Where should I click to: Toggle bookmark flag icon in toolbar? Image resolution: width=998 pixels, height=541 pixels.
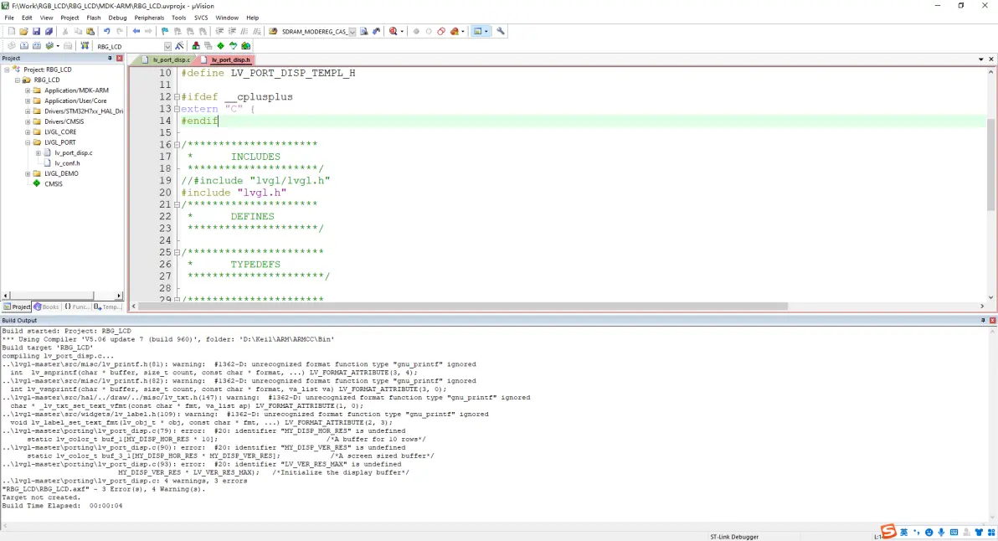165,32
